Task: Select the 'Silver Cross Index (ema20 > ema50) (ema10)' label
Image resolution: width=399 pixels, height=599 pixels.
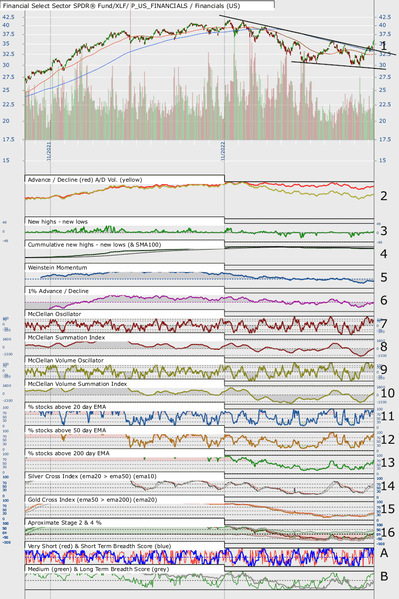Action: coord(92,476)
